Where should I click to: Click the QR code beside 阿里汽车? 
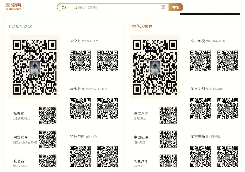(168, 161)
